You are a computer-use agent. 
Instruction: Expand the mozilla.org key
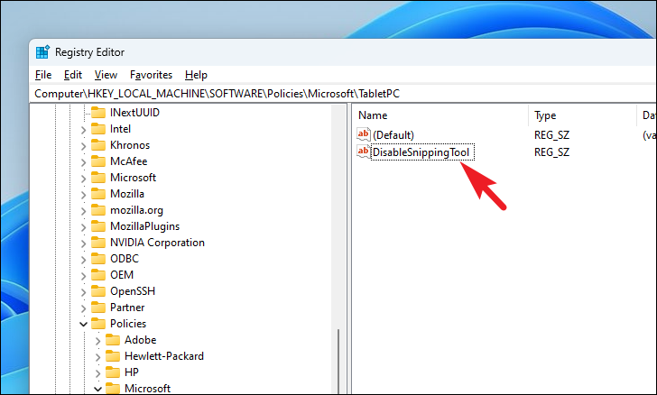(x=83, y=211)
